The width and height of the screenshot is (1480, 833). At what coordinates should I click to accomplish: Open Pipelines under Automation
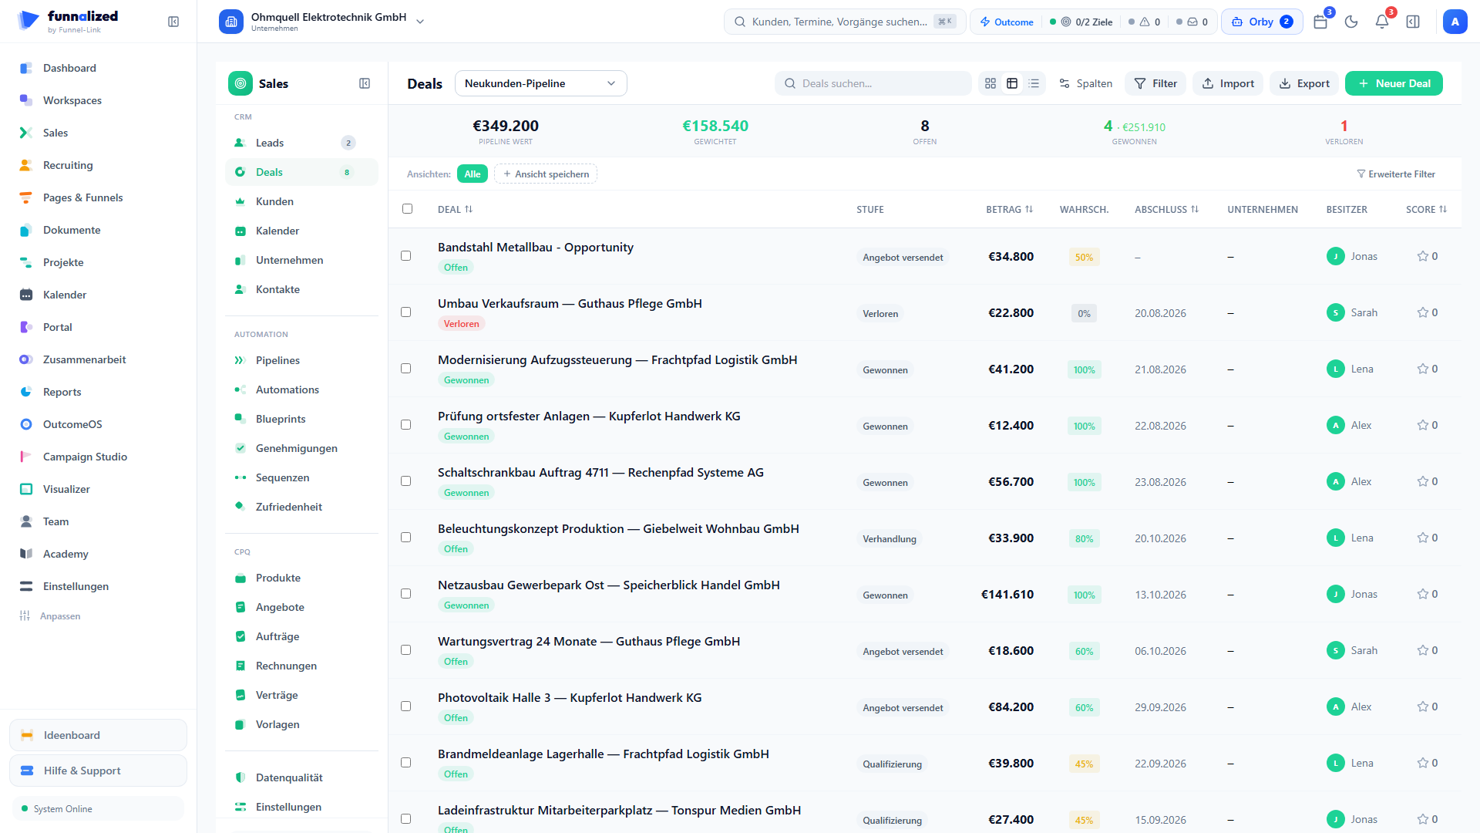(301, 360)
